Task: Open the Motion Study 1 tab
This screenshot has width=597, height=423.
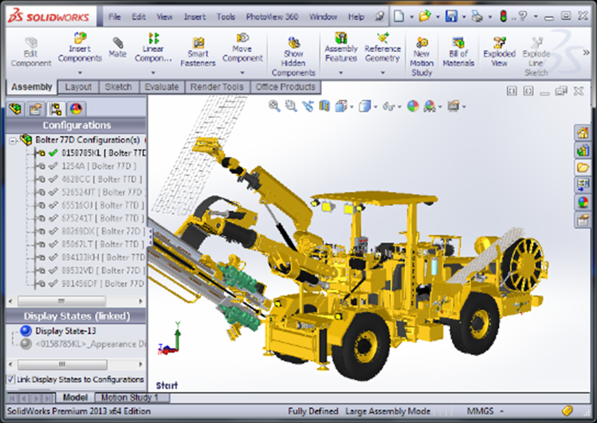Action: (x=130, y=398)
